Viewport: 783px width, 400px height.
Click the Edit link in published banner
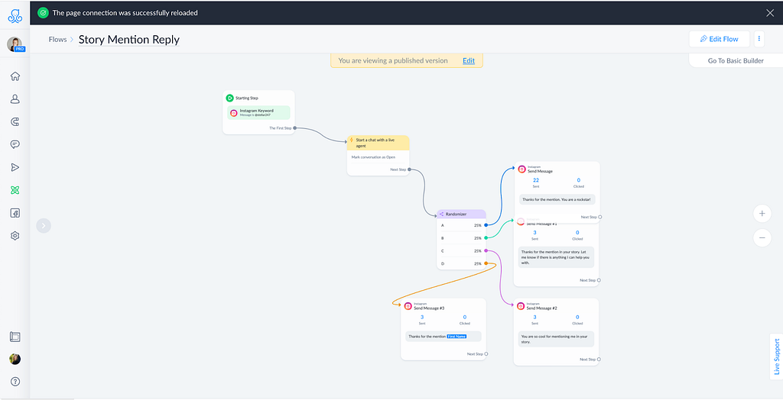point(469,61)
